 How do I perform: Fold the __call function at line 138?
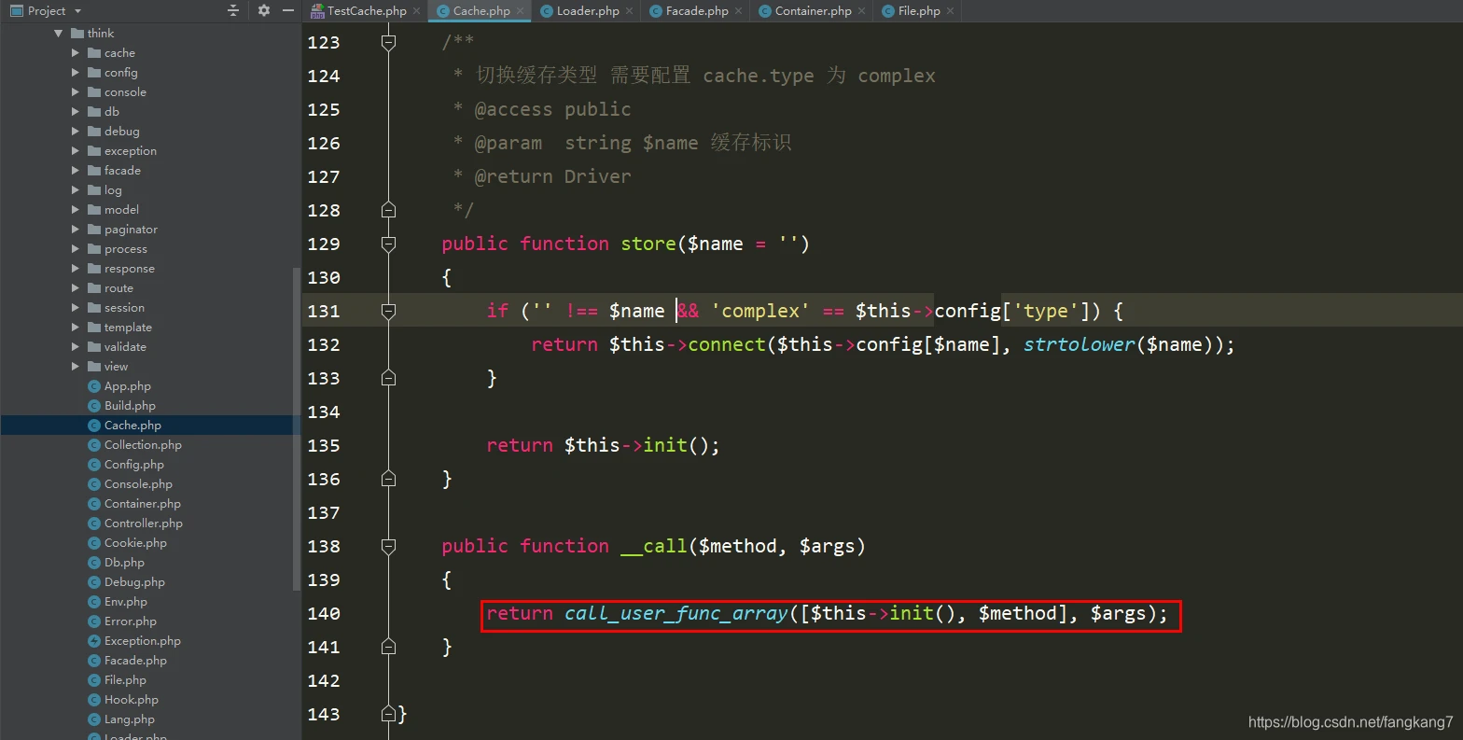[x=389, y=546]
